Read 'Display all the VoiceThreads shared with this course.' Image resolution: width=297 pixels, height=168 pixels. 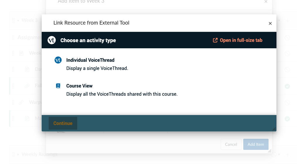122,94
